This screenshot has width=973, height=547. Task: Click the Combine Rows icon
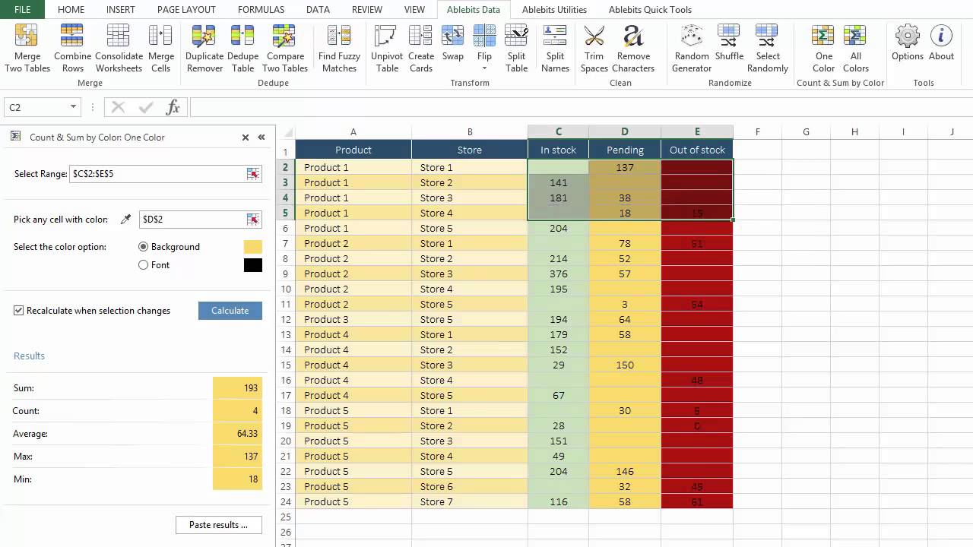[x=72, y=49]
